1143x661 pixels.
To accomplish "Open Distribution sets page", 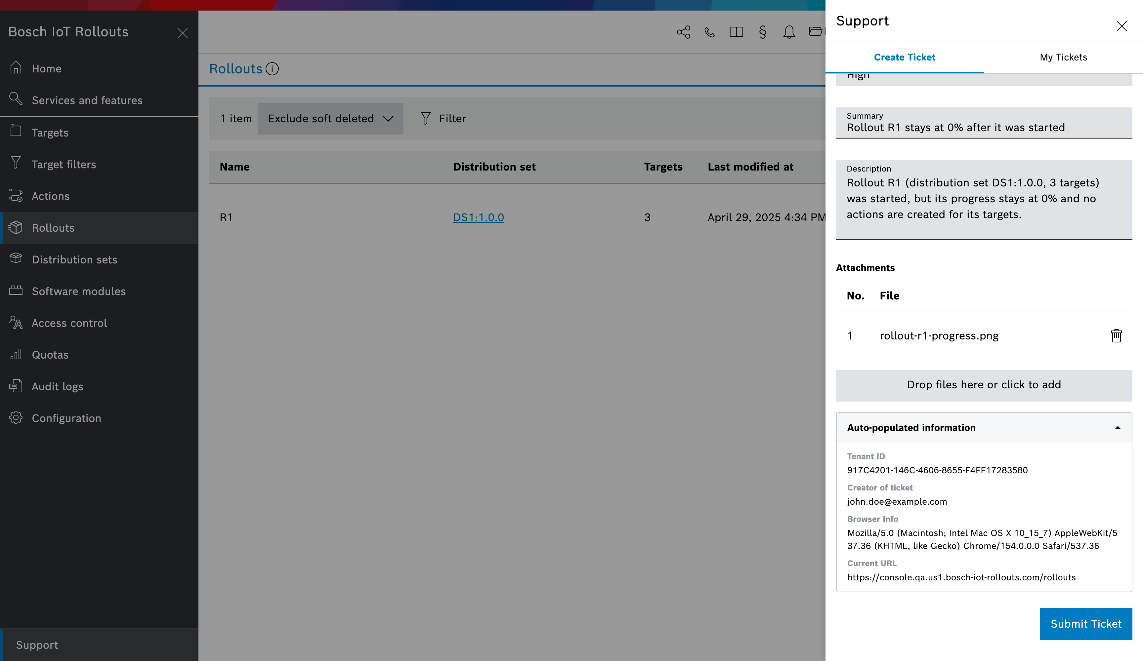I will 99,259.
